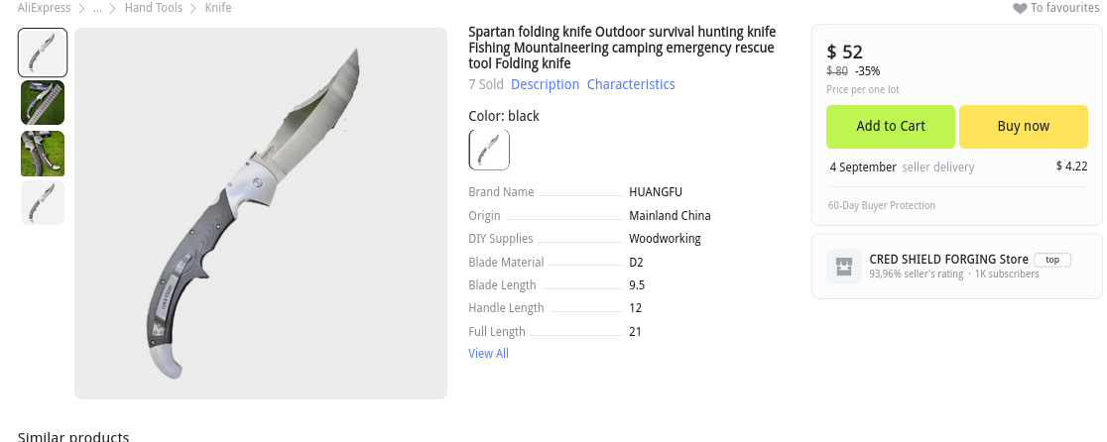The width and height of the screenshot is (1107, 442).
Task: Open the large knife product image
Action: tap(261, 214)
